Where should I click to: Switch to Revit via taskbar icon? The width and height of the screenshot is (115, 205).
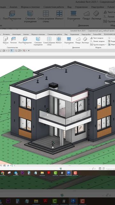[x=69, y=173]
